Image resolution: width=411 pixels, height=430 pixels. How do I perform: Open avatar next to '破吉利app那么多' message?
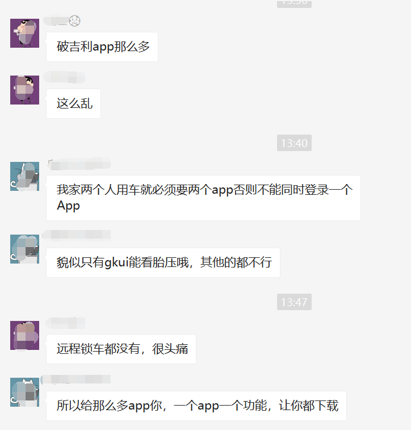tap(24, 33)
